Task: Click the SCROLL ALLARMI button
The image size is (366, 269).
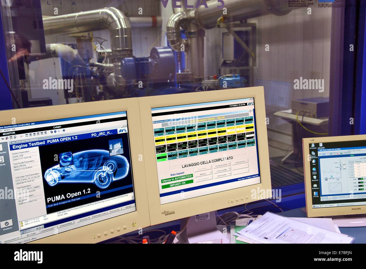Action: pyautogui.click(x=223, y=170)
